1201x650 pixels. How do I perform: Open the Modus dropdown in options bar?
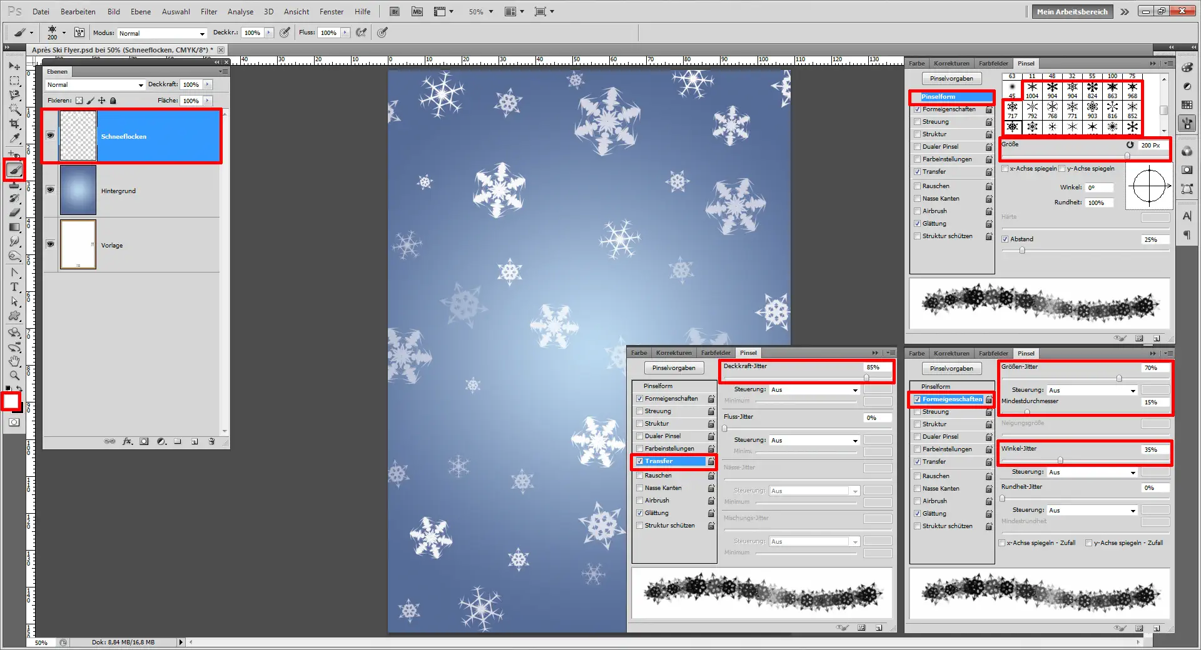pyautogui.click(x=162, y=33)
